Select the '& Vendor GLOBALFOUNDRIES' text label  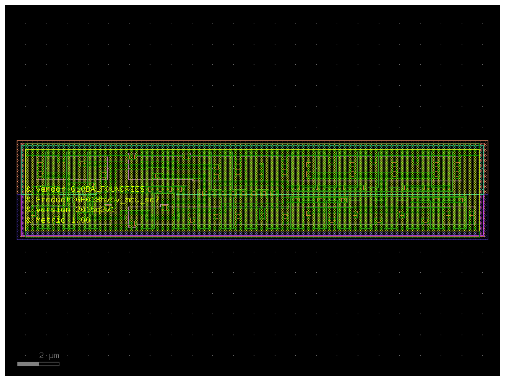coord(85,189)
